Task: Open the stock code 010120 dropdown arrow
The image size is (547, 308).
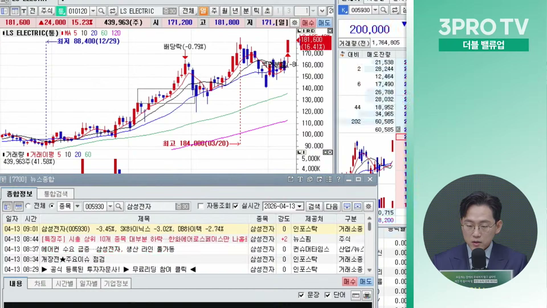Action: pos(93,11)
